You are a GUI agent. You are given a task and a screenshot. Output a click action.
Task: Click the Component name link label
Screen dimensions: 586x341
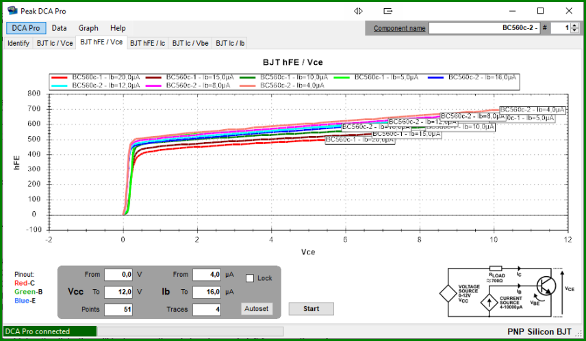tap(400, 28)
